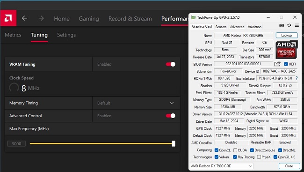Refresh GPU-Z data with refresh icon
The height and width of the screenshot is (172, 304).
[289, 25]
